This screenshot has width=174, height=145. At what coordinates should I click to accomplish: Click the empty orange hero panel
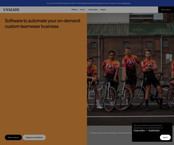click(x=43, y=81)
